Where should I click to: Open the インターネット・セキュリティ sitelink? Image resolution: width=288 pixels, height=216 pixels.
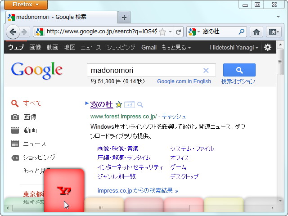(130, 167)
